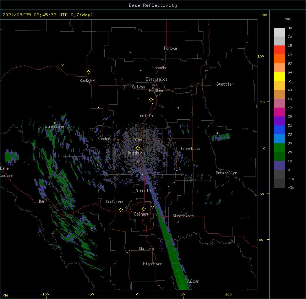Select the bright green 30-20 dBZ swatch
Viewport: 306px width, 299px height.
(x=279, y=148)
